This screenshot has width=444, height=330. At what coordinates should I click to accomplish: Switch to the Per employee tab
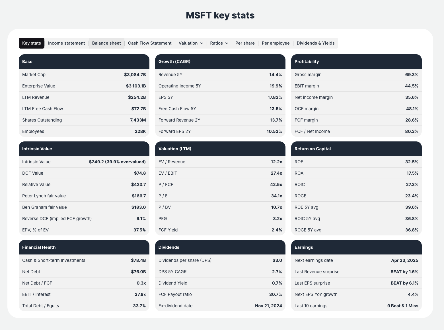(x=276, y=43)
